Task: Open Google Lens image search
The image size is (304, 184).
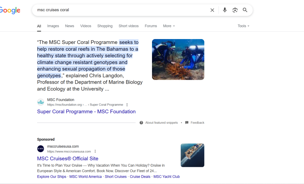Action: [x=235, y=10]
